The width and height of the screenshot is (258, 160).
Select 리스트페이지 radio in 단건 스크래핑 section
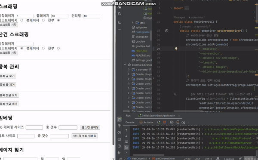(22, 48)
